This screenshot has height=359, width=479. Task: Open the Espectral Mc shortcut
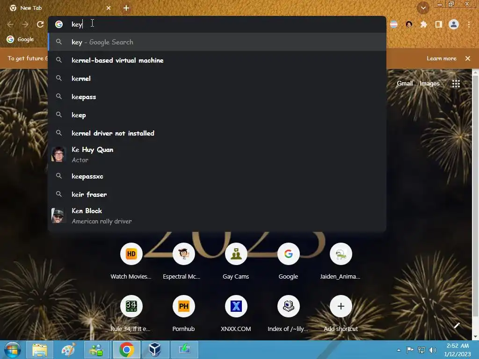(183, 261)
